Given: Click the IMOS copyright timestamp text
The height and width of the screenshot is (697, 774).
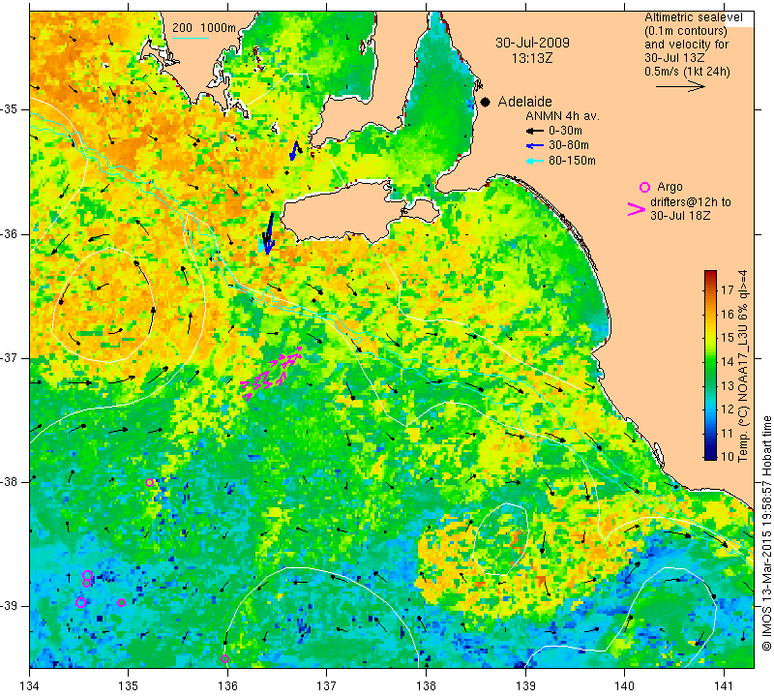Looking at the screenshot, I should [x=766, y=532].
